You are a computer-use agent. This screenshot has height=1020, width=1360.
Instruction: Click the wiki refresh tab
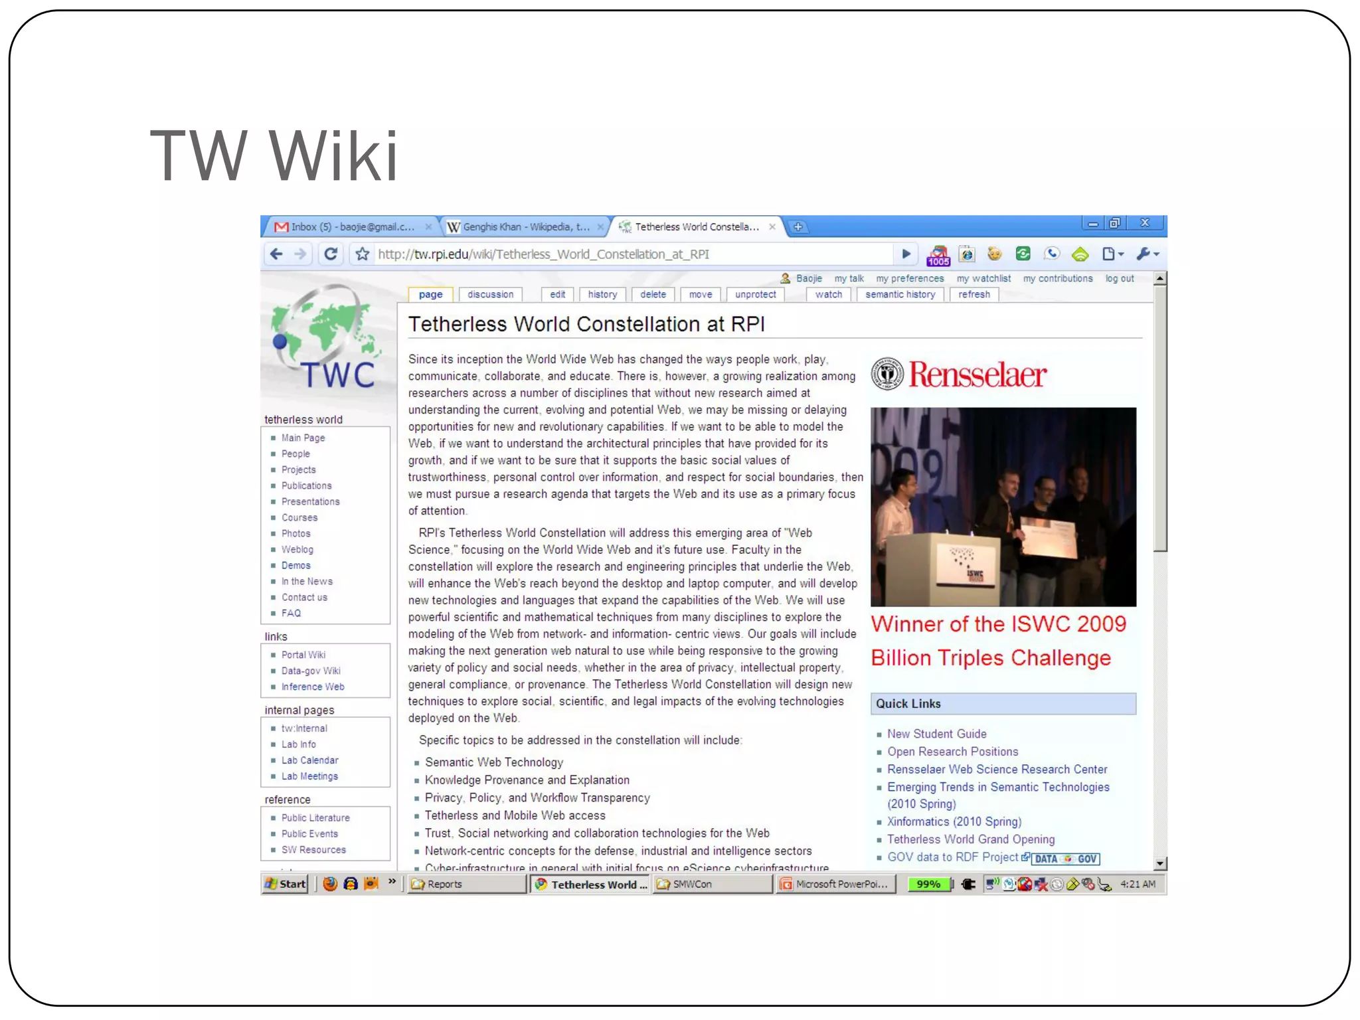click(974, 294)
